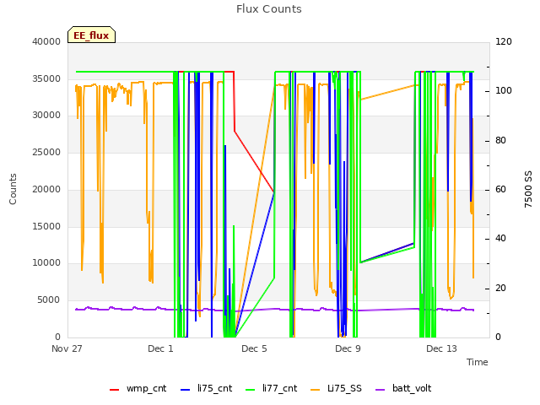Toggle the li75_cnt legend entry

click(206, 388)
